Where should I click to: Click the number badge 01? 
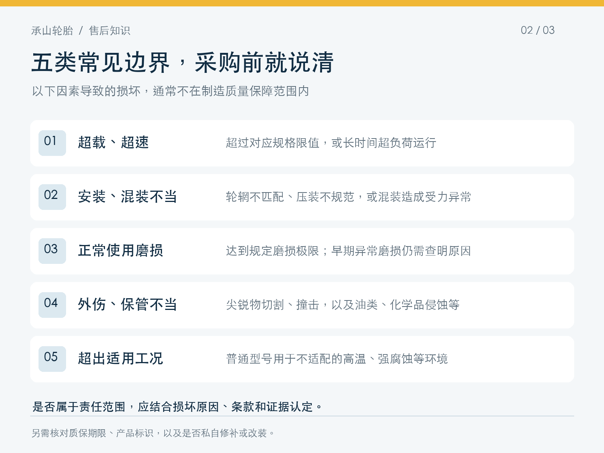click(x=52, y=143)
